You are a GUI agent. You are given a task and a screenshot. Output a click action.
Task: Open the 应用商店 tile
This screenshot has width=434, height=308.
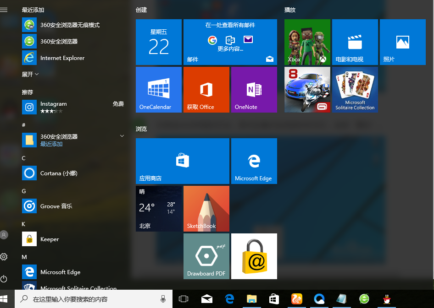tap(182, 161)
